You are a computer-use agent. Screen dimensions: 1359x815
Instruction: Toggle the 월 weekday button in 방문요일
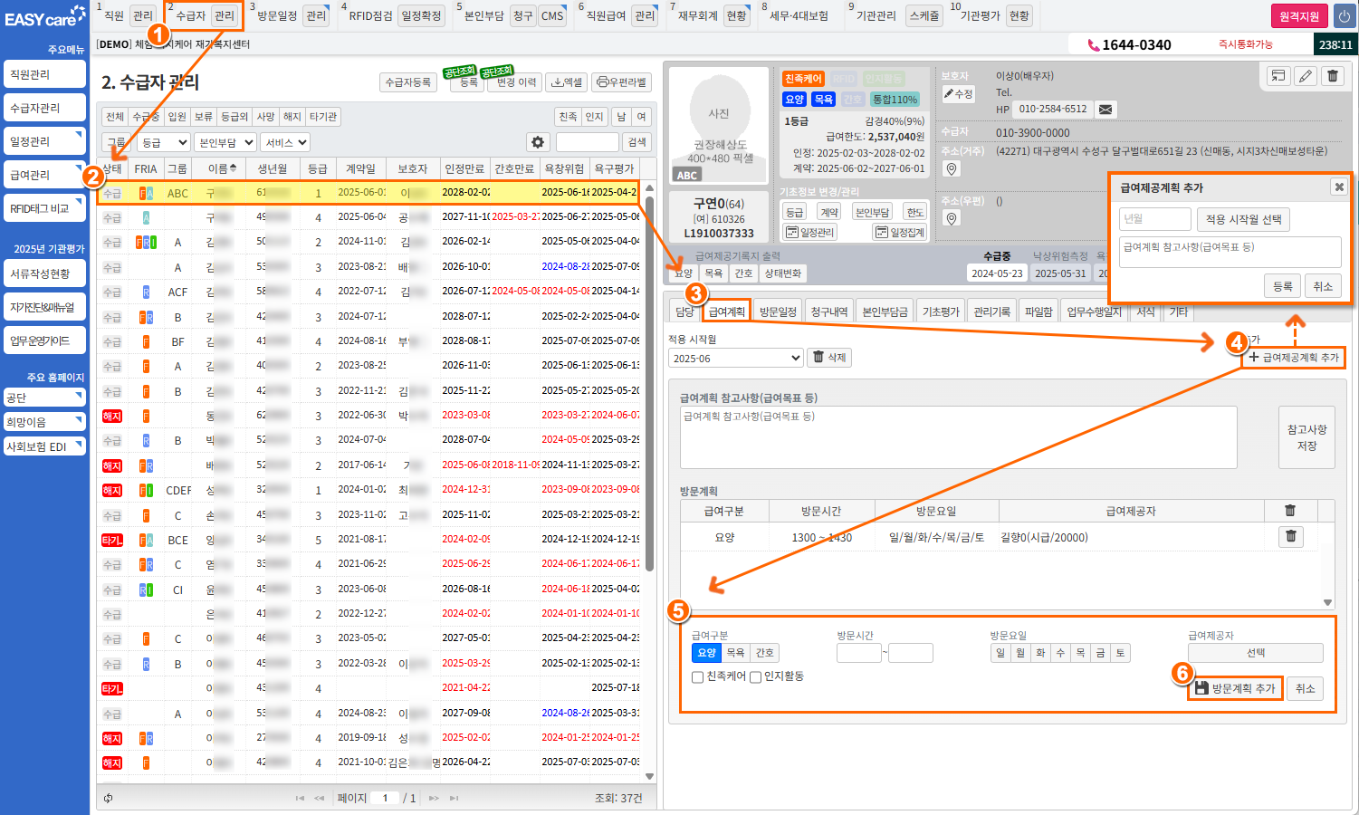pos(1020,653)
